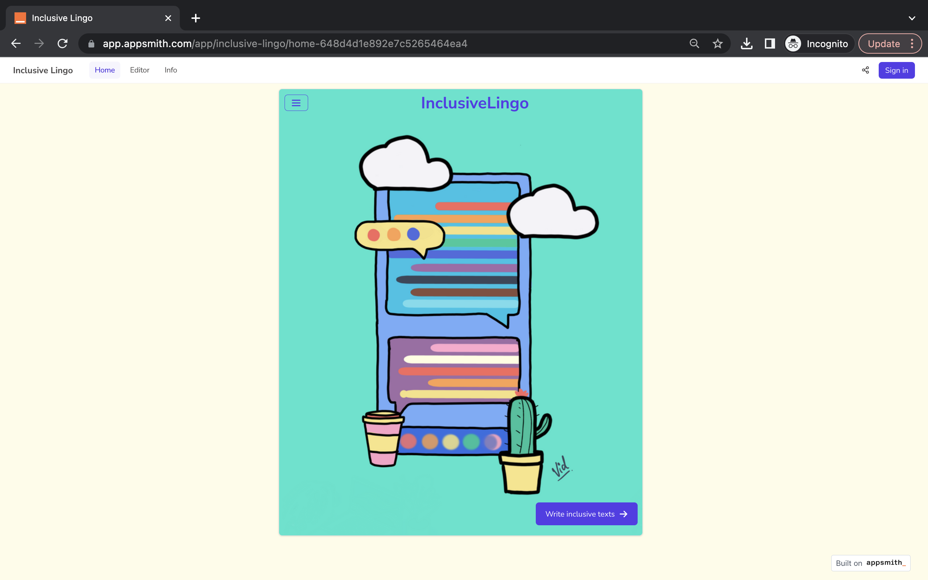
Task: Open the browser side panel icon
Action: [769, 43]
